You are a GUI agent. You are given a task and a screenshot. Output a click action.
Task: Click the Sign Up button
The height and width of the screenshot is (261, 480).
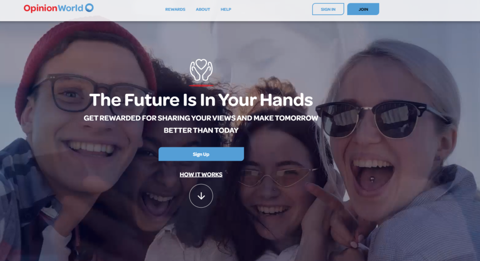coord(201,154)
